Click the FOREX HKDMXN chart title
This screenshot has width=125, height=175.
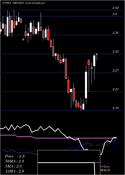point(13,3)
